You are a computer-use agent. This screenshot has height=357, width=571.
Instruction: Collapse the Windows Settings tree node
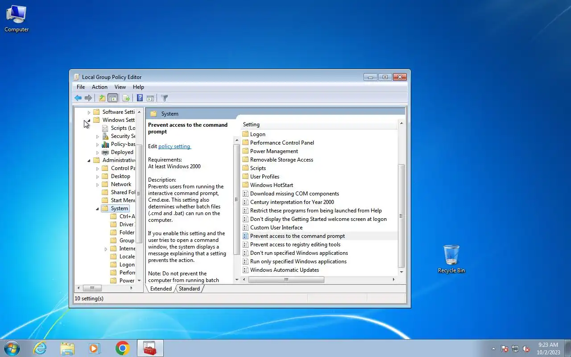pyautogui.click(x=89, y=120)
